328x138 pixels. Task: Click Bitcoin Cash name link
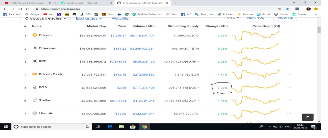click(x=50, y=74)
